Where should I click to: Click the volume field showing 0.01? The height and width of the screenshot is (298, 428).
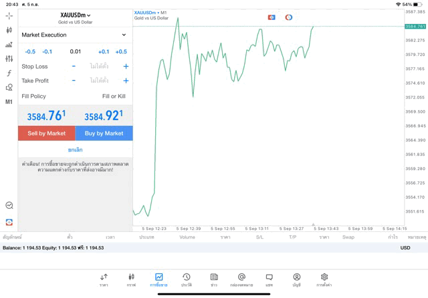75,51
